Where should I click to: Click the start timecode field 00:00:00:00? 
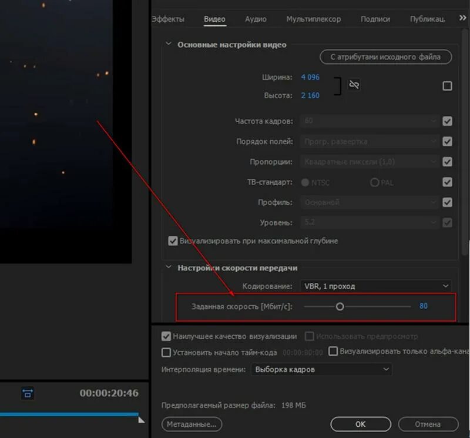pos(303,352)
